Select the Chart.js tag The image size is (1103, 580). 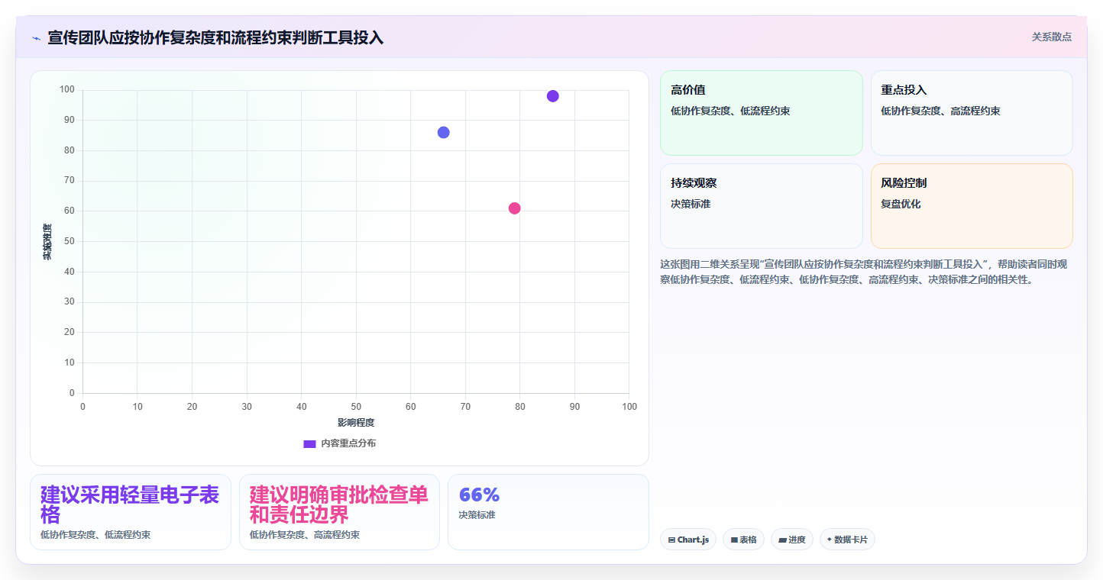coord(688,540)
